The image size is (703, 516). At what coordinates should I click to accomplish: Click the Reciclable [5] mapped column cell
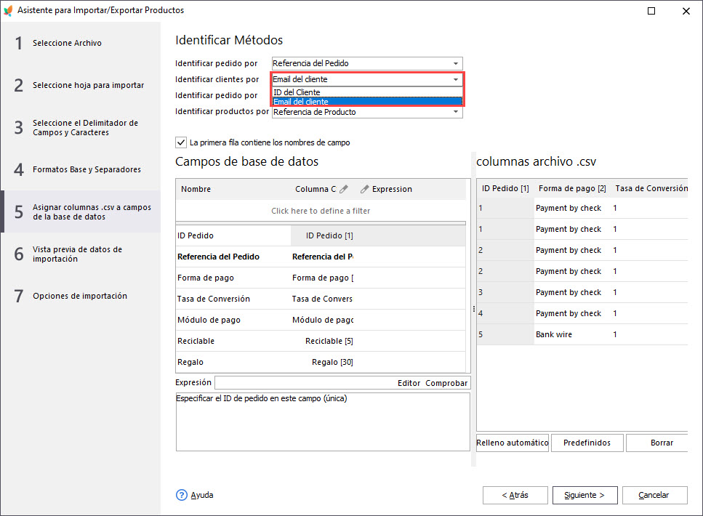pos(322,341)
